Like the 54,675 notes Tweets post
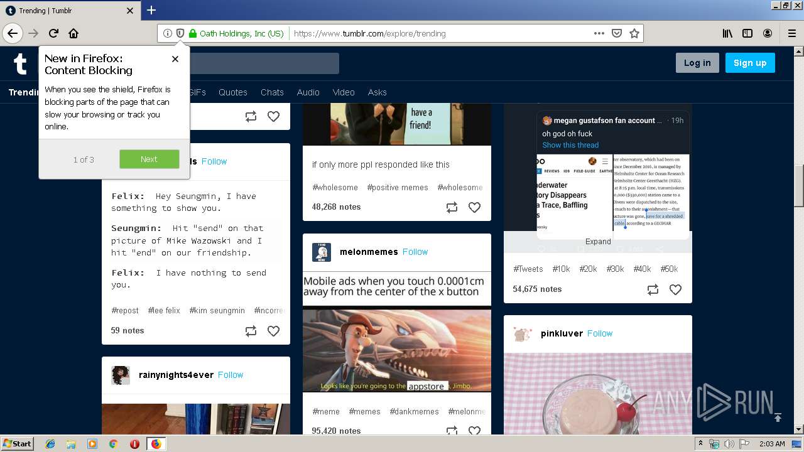Viewport: 804px width, 452px height. pyautogui.click(x=675, y=289)
